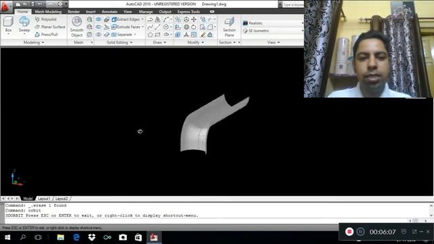
Task: Select the Spline tool in Draw panel
Action: tap(150, 27)
